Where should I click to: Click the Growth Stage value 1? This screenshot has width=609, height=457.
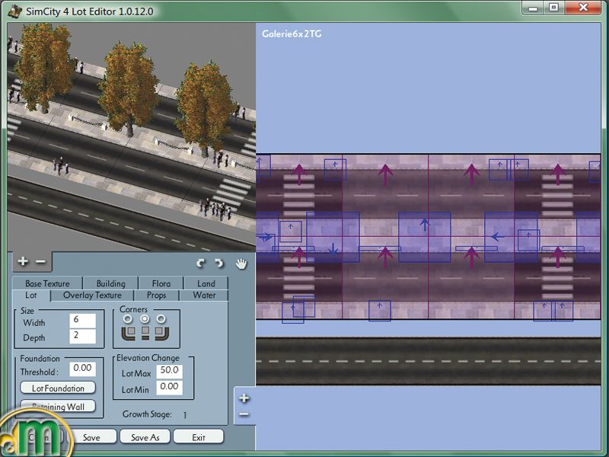[185, 415]
